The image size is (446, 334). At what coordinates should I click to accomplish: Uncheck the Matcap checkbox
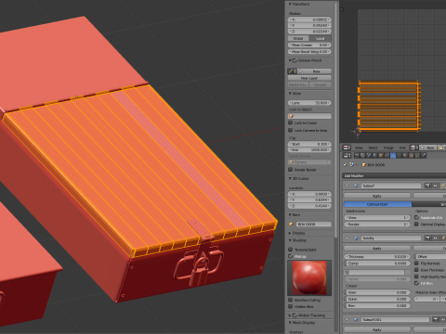pos(291,256)
